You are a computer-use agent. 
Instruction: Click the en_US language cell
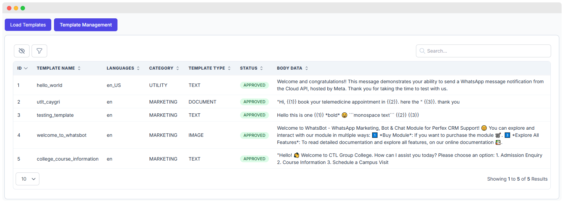coord(114,85)
